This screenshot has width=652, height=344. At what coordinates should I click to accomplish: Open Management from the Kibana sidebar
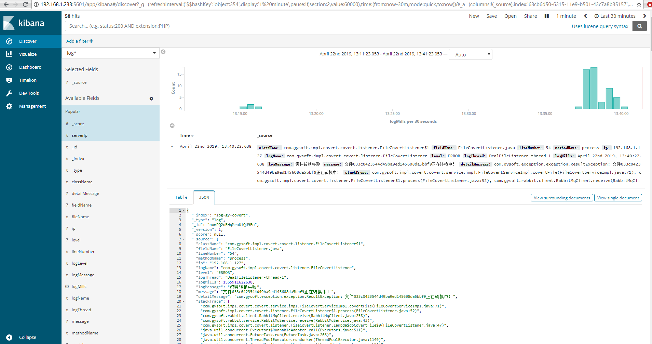coord(33,106)
